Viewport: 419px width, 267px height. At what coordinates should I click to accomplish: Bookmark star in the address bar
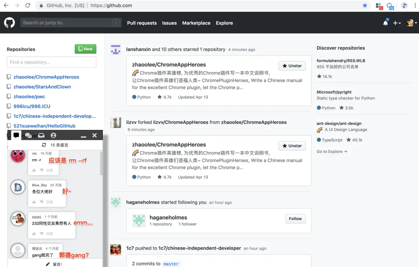click(x=365, y=5)
